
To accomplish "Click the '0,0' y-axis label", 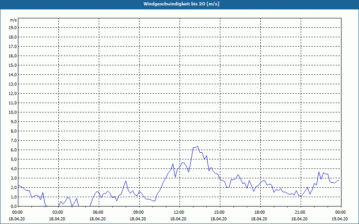I will point(13,207).
